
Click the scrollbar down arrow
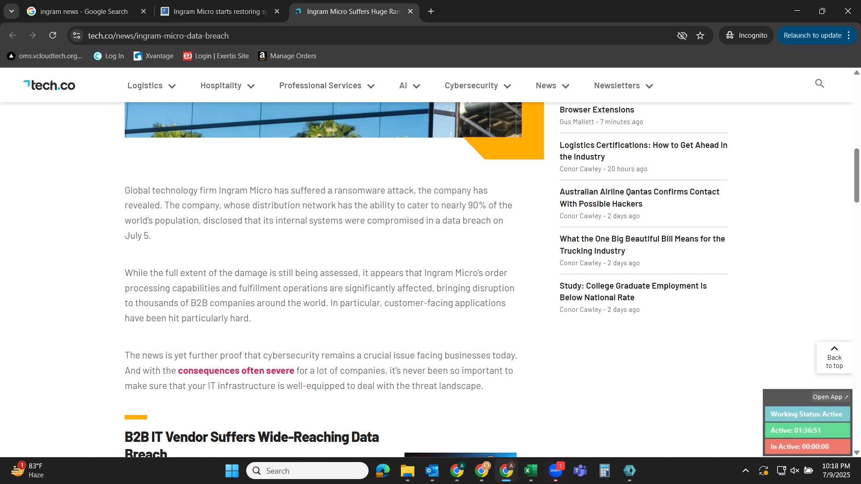[x=856, y=453]
